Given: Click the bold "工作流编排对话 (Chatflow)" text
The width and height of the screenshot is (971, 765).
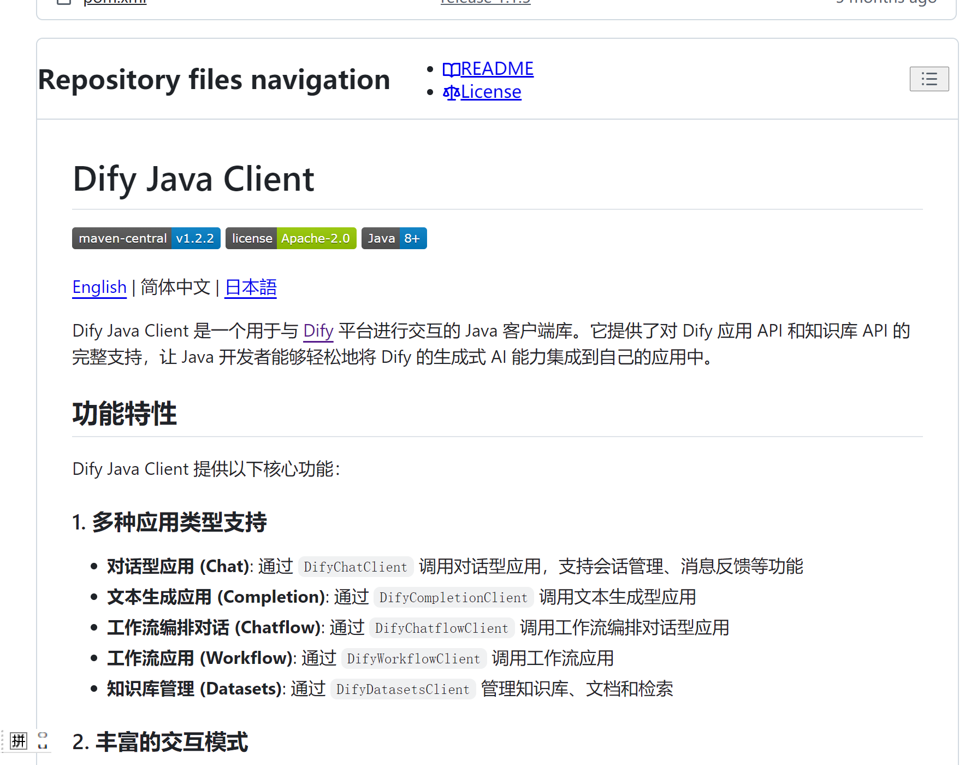Looking at the screenshot, I should tap(214, 627).
